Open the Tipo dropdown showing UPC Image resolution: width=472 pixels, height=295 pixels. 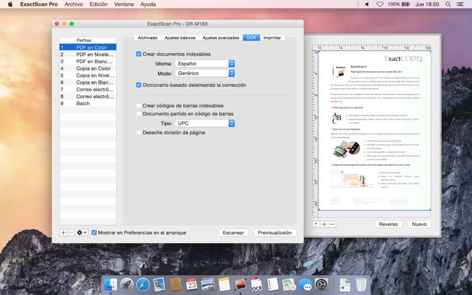(x=205, y=123)
